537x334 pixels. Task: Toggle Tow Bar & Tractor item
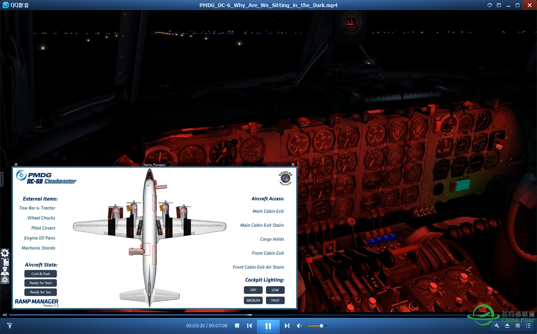coord(37,208)
